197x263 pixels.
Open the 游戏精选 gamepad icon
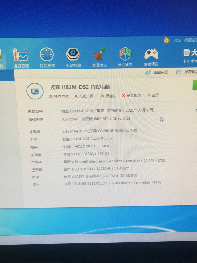pyautogui.click(x=151, y=53)
